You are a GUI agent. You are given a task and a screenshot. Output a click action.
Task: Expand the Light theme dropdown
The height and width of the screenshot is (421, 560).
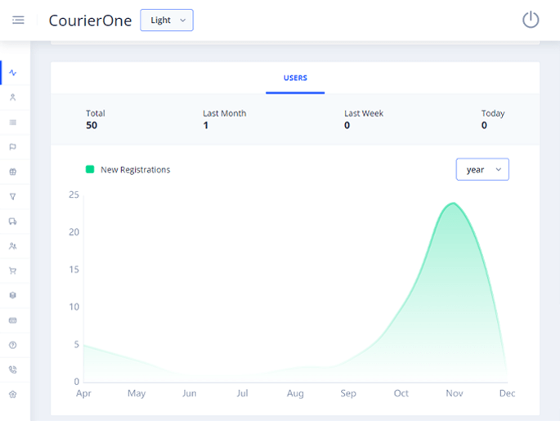click(167, 20)
